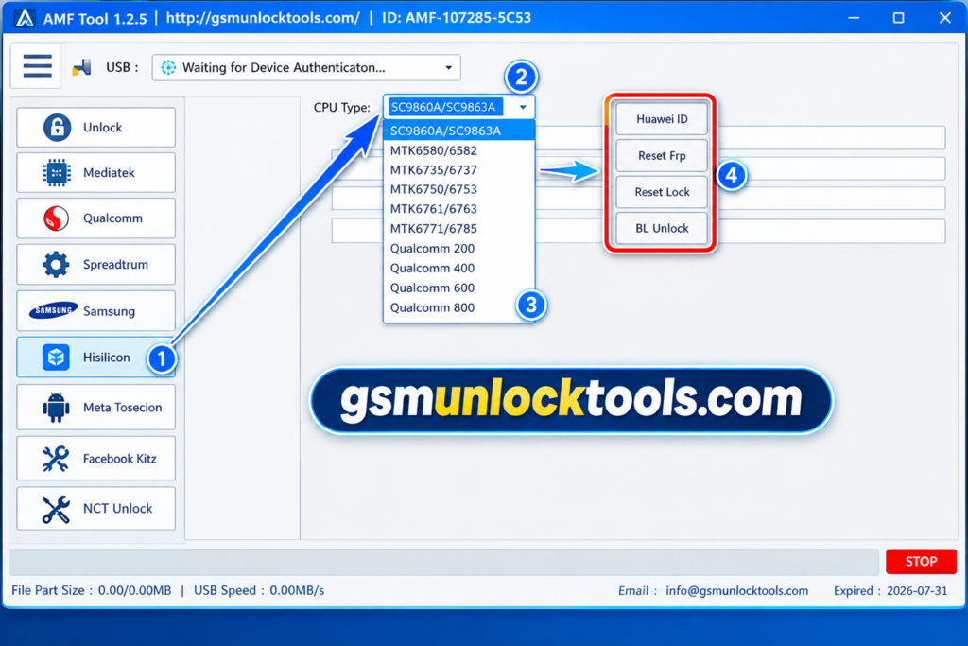968x646 pixels.
Task: Open the Qualcomm section
Action: click(x=95, y=218)
